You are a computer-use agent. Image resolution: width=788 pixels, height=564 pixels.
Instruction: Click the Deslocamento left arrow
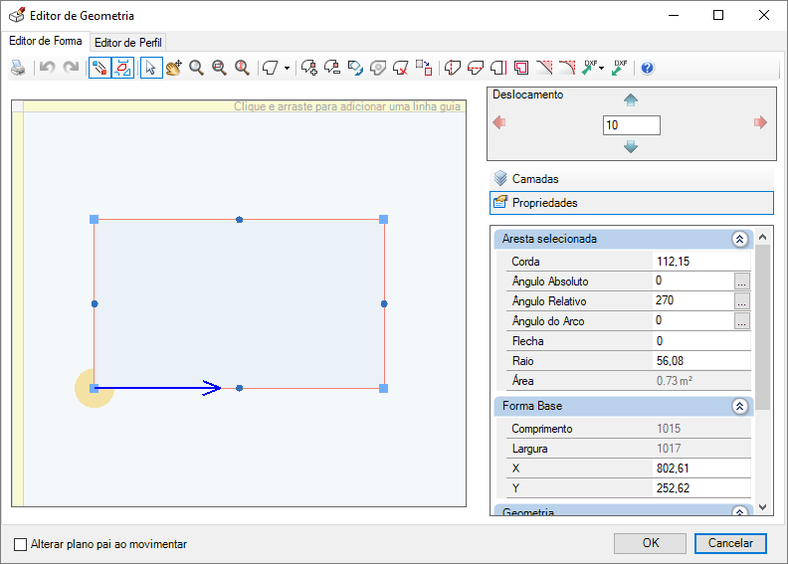499,122
